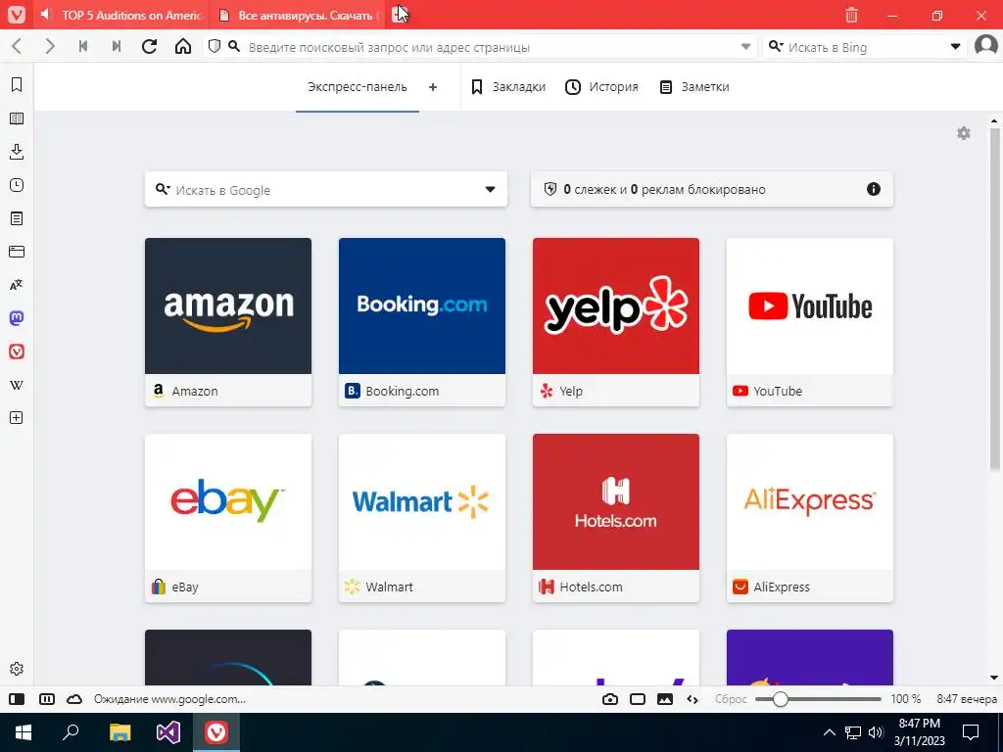
Task: Switch to the Все антивирусы tab
Action: click(x=297, y=15)
